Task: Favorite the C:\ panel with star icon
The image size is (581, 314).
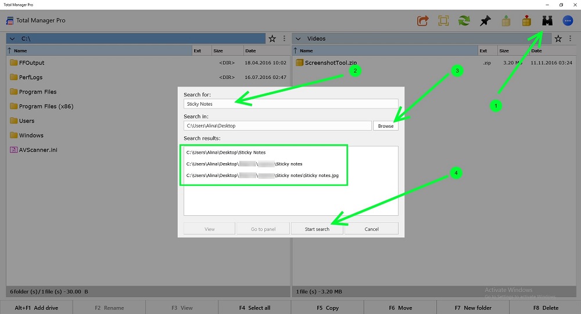Action: [x=272, y=38]
